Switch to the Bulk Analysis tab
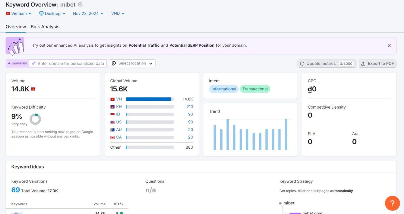The width and height of the screenshot is (404, 214). (x=45, y=27)
